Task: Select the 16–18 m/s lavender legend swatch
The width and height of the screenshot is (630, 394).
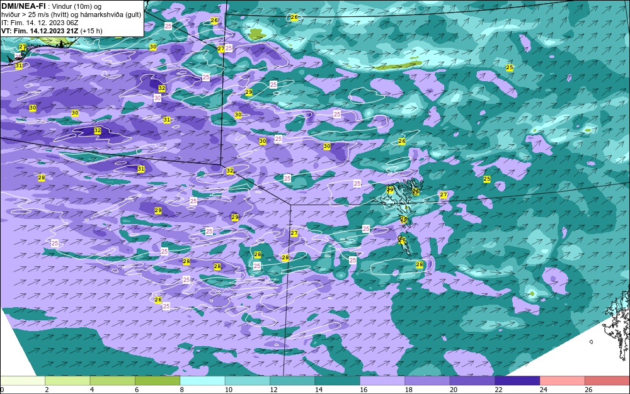Action: coord(382,381)
